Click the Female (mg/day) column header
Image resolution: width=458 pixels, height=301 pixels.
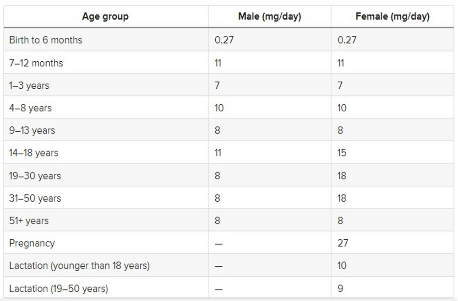coord(392,17)
